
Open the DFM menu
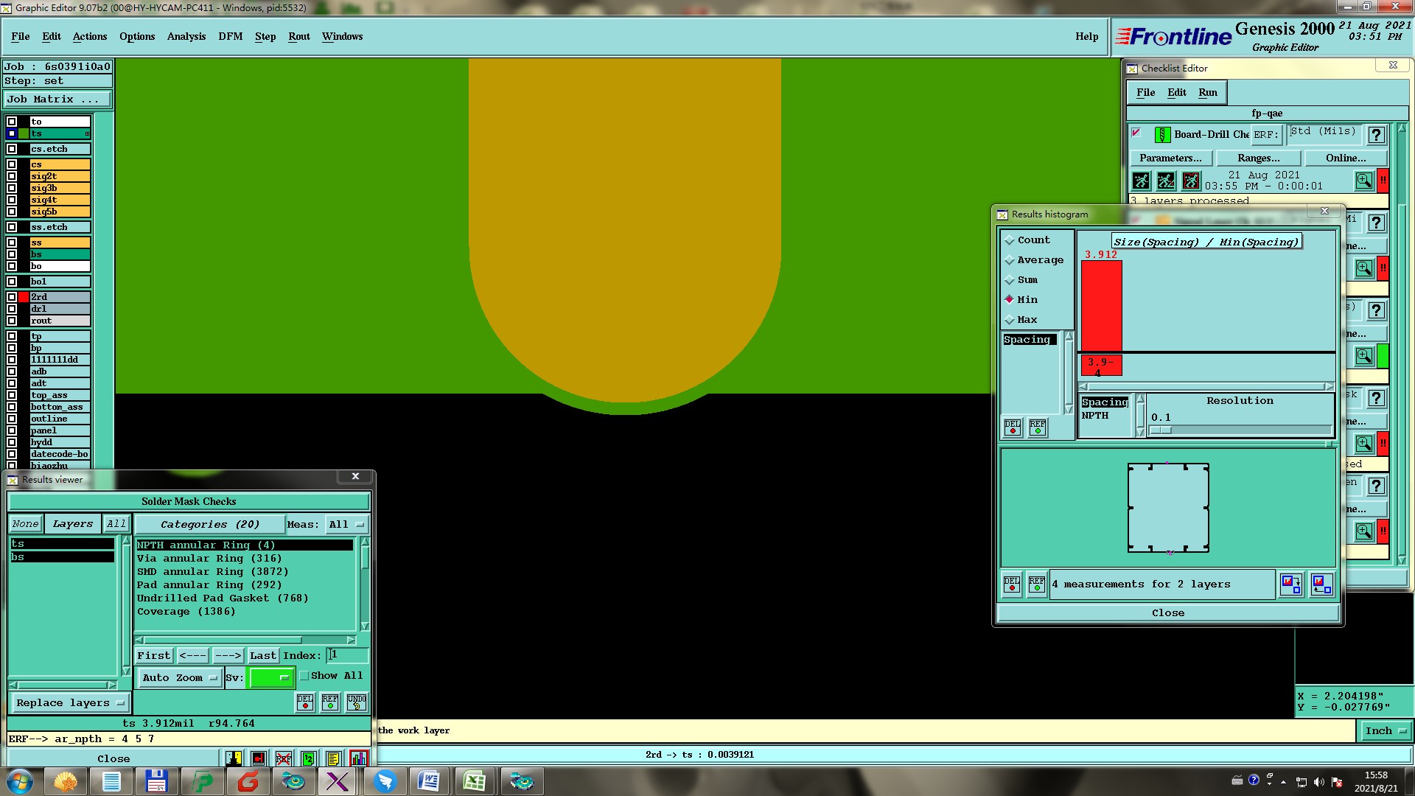coord(230,36)
